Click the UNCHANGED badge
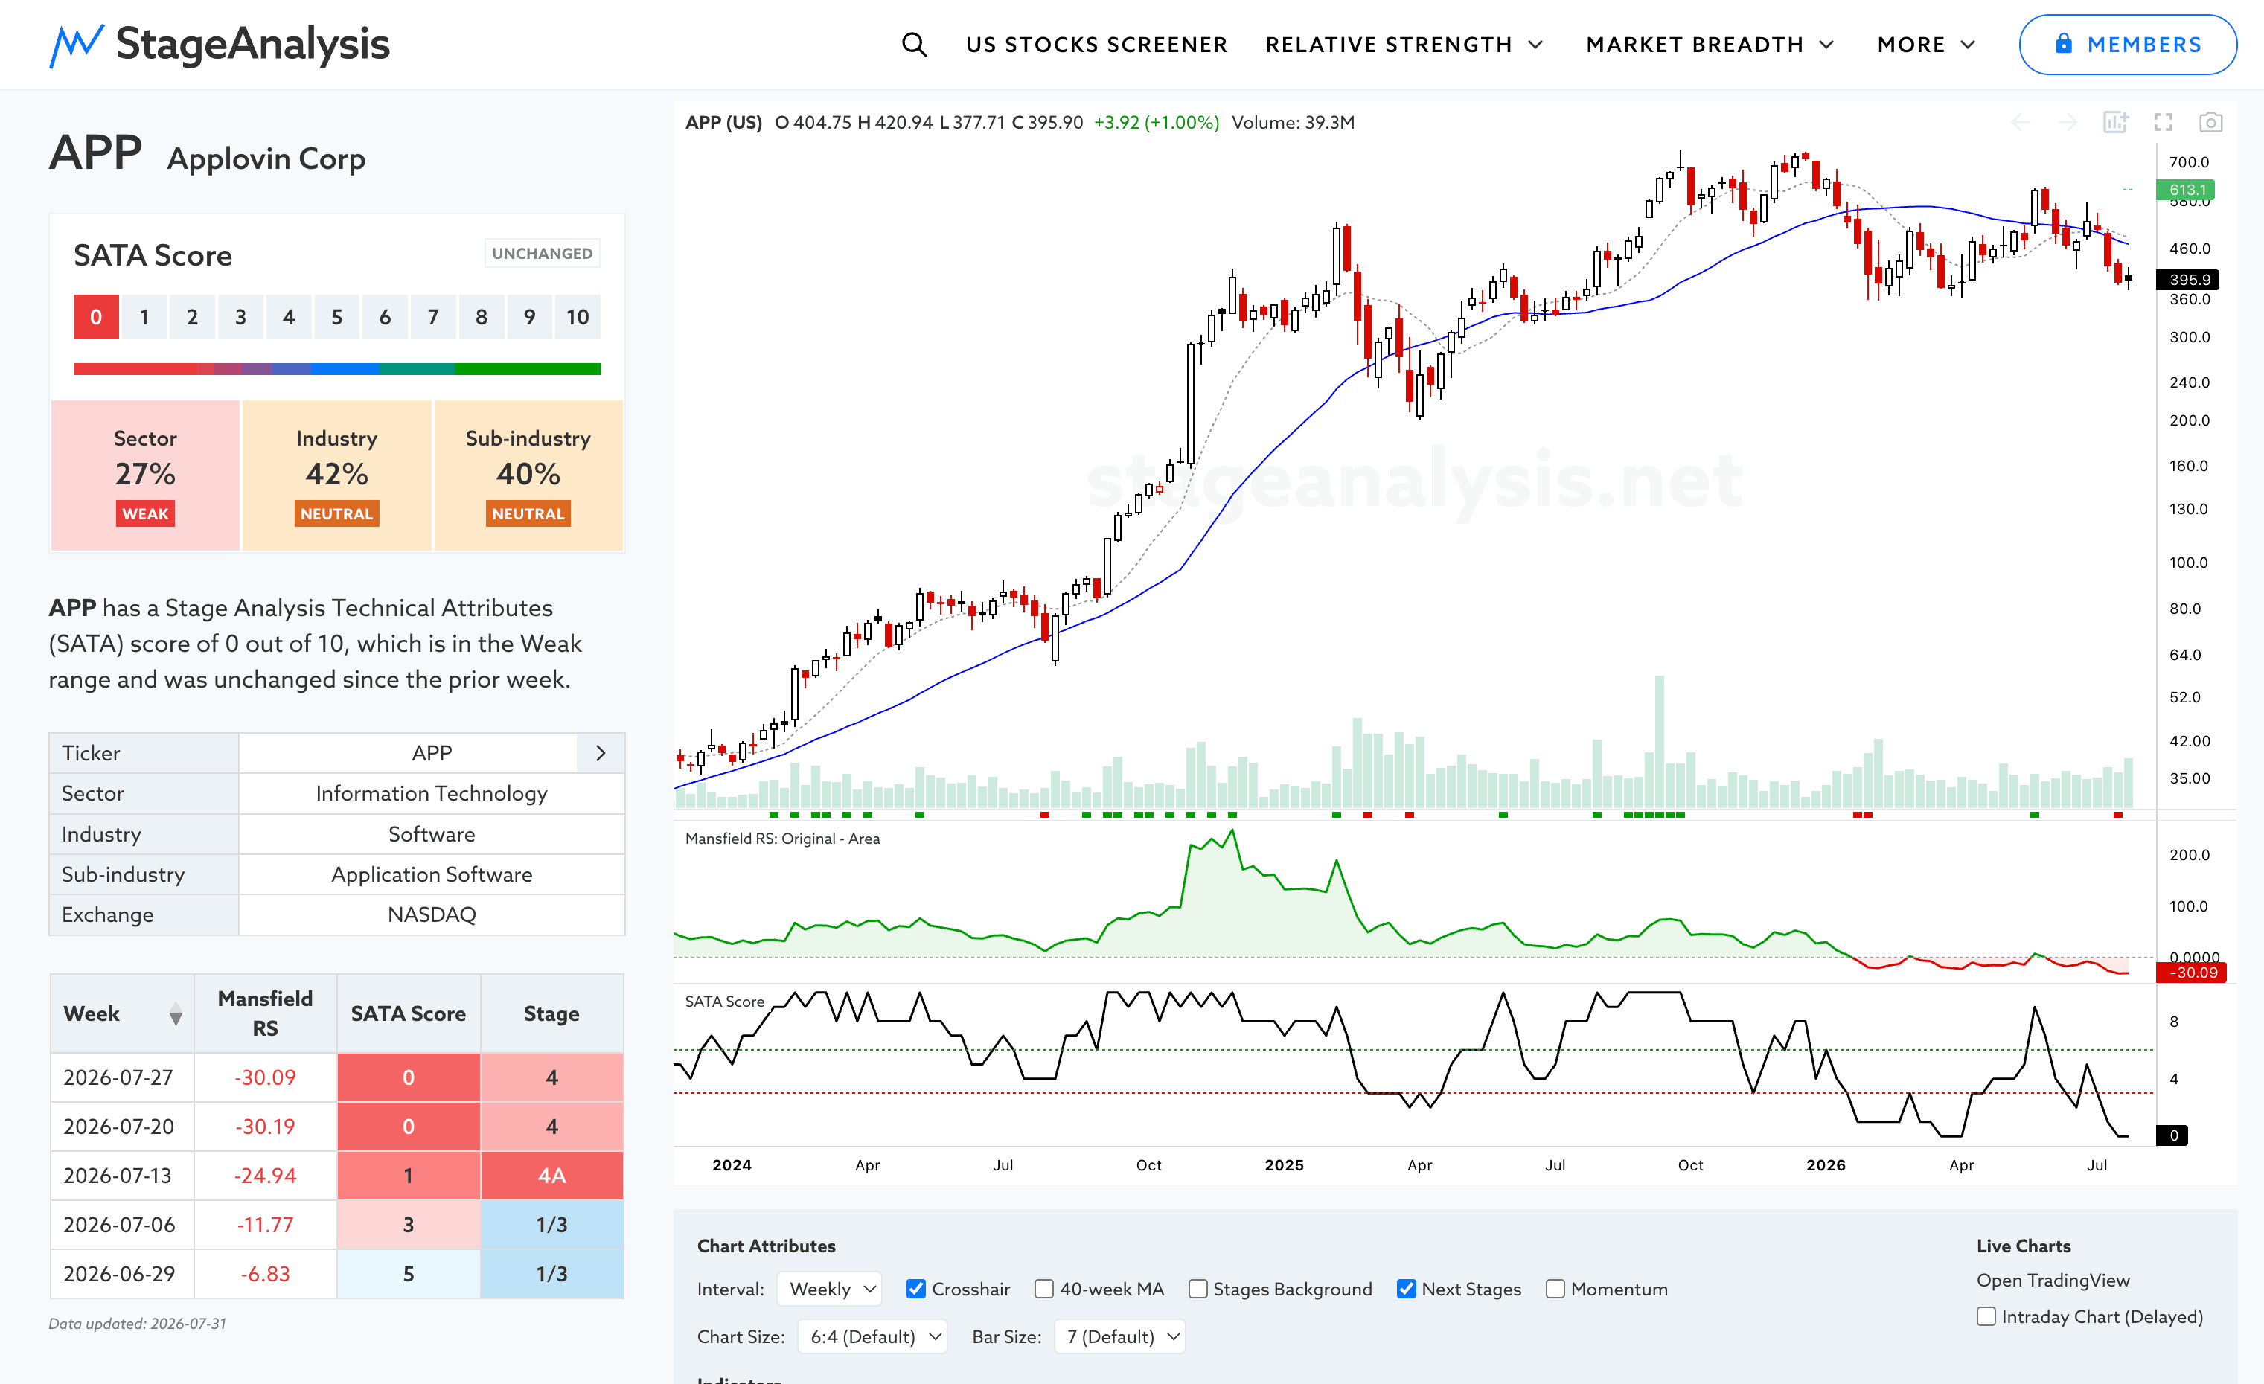 (x=542, y=254)
